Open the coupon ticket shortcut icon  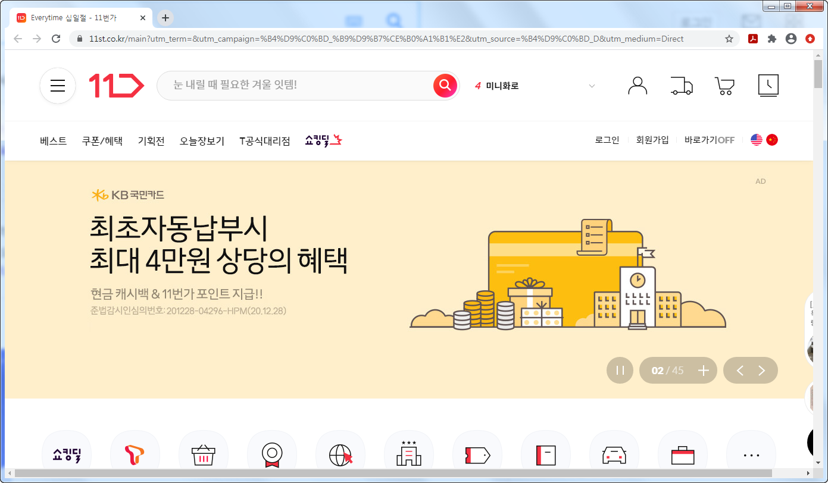click(x=477, y=456)
